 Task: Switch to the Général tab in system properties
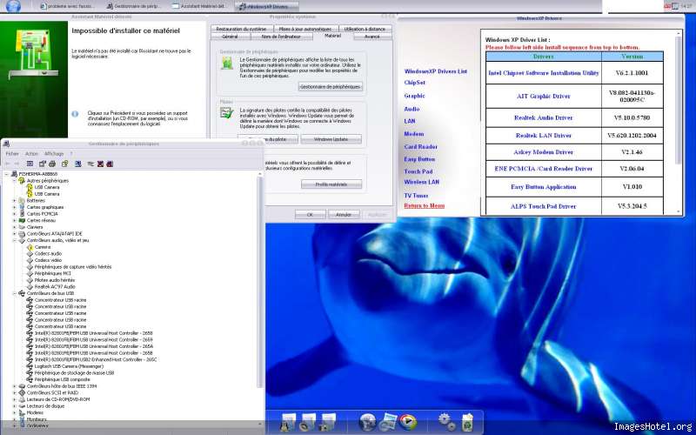click(x=230, y=37)
